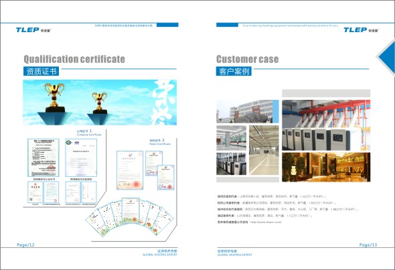395x270 pixels.
Task: Select the Qualification certificate heading
Action: [74, 59]
